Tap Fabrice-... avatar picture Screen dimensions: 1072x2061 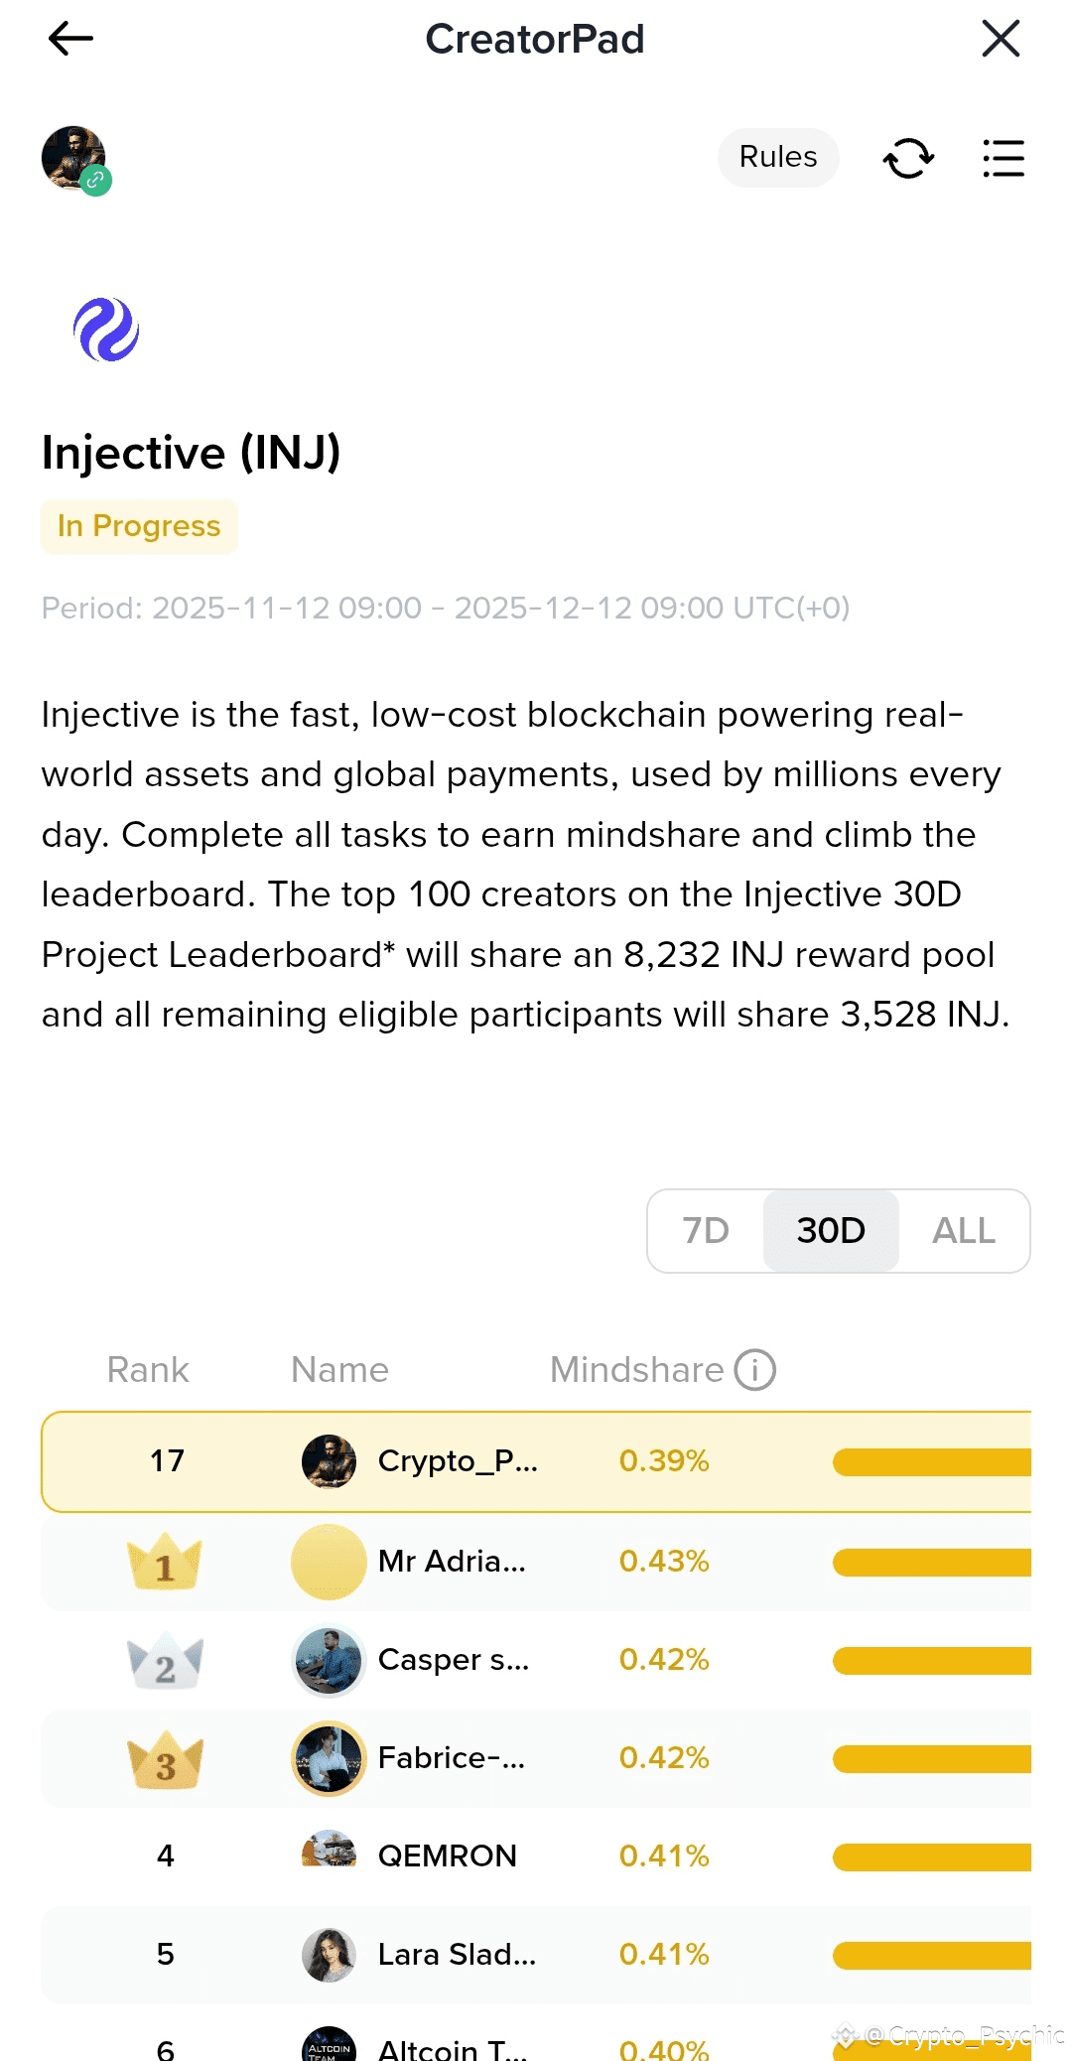coord(329,1758)
